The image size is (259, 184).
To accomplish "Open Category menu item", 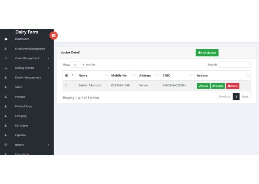I will (21, 116).
